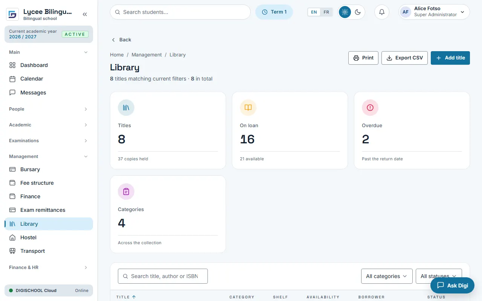The width and height of the screenshot is (482, 301).
Task: Open Fee structure page
Action: pyautogui.click(x=49, y=183)
